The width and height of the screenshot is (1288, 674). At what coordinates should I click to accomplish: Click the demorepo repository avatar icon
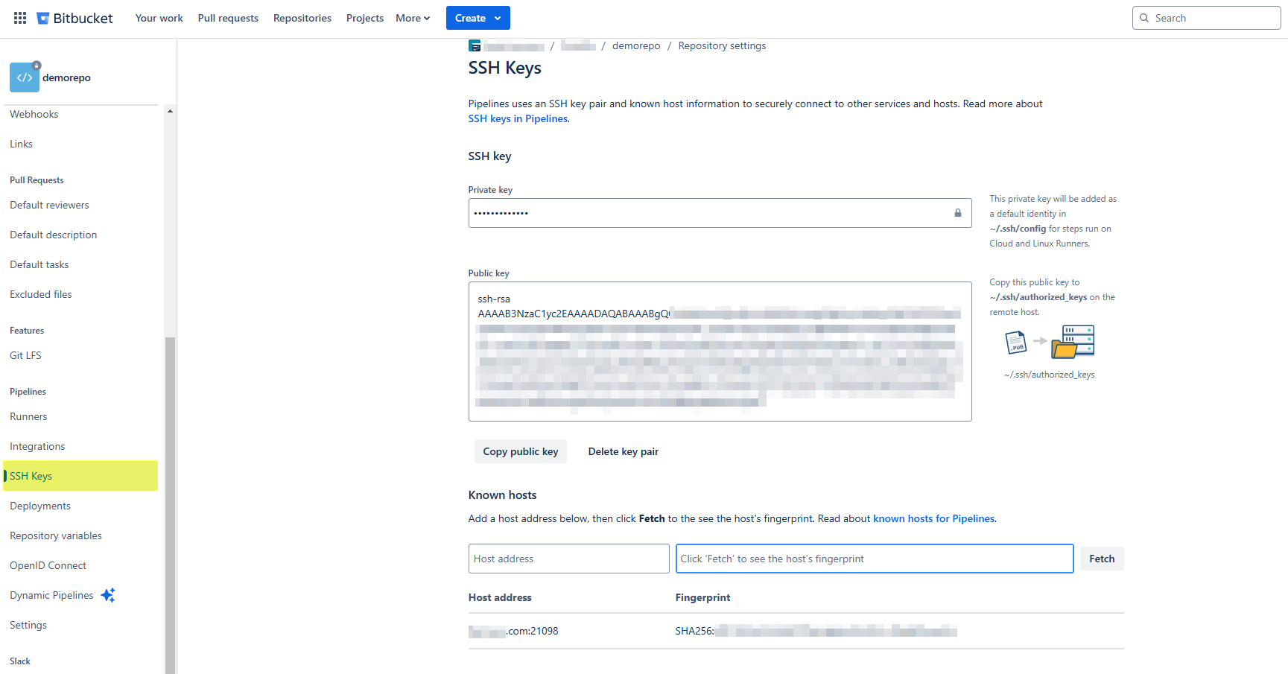pyautogui.click(x=25, y=77)
